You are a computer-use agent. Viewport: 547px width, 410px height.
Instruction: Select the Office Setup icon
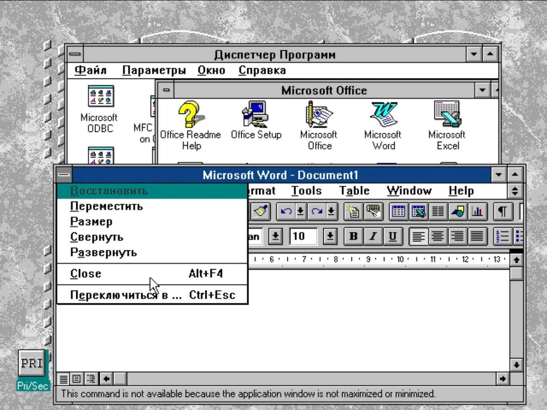click(256, 120)
